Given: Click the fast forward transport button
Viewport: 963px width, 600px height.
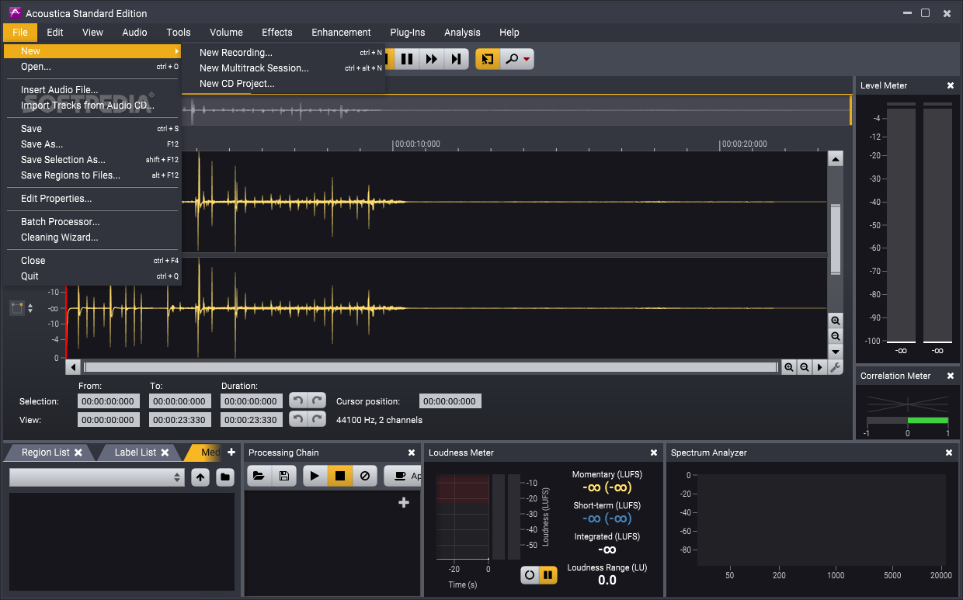Looking at the screenshot, I should point(431,59).
